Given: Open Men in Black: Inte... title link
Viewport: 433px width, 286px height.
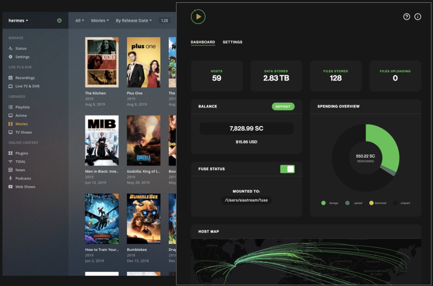Looking at the screenshot, I should [x=102, y=171].
